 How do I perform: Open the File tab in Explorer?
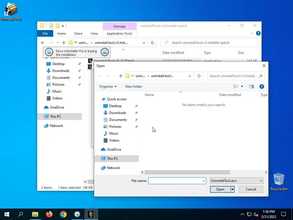pos(45,34)
